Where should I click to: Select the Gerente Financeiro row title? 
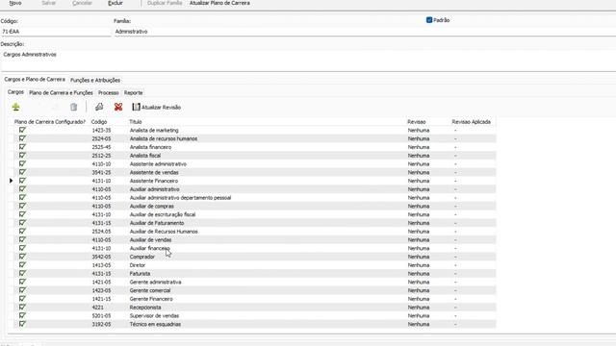151,299
